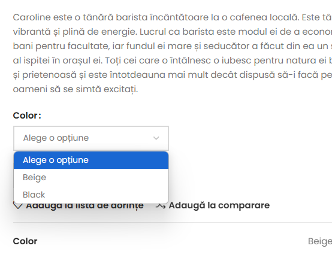The image size is (332, 276).
Task: Click the Beige attribute value text
Action: click(320, 241)
